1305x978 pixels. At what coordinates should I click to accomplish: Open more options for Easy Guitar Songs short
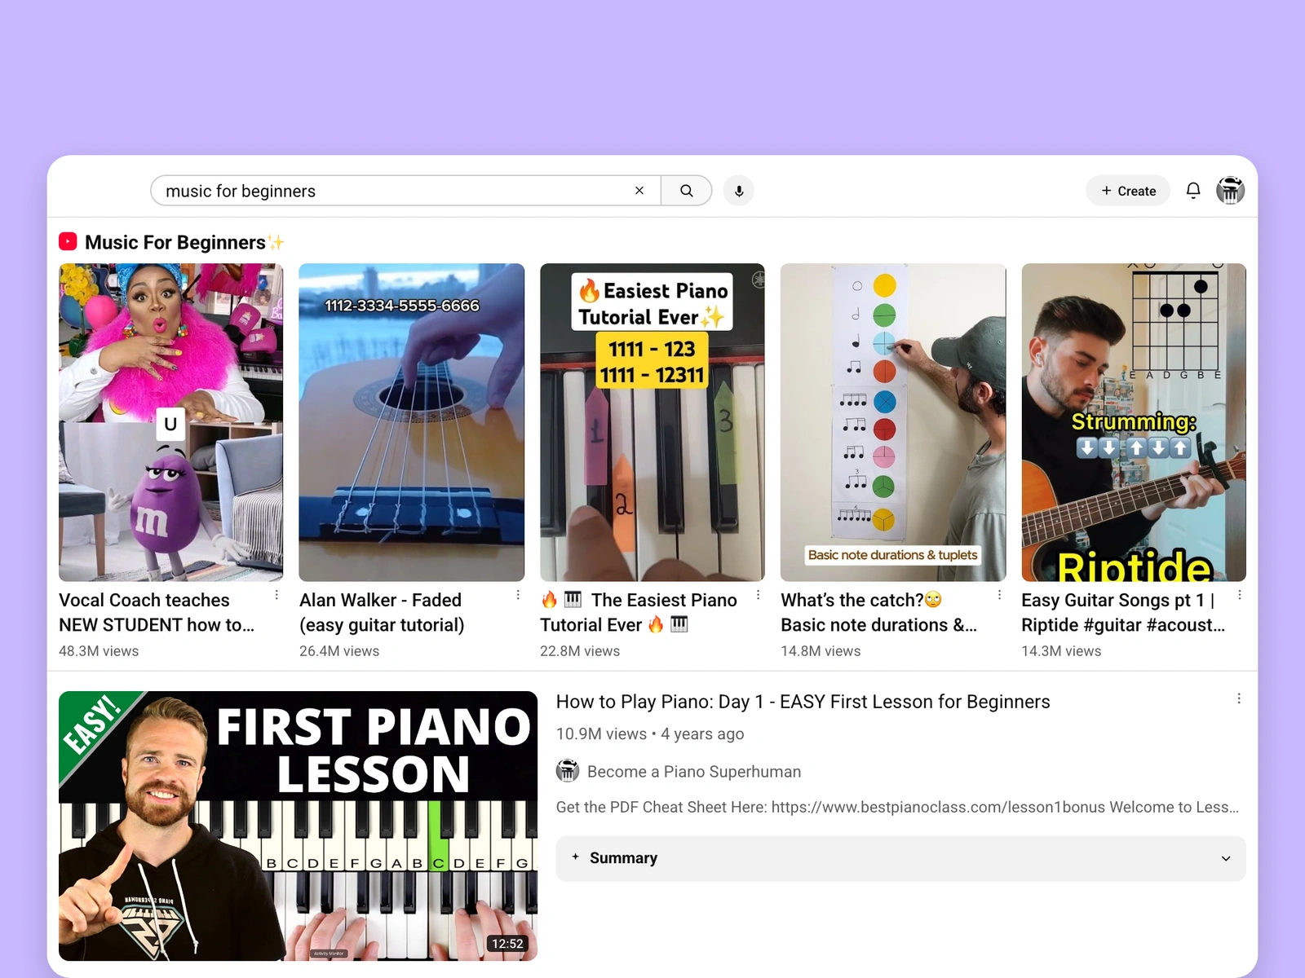click(1240, 596)
